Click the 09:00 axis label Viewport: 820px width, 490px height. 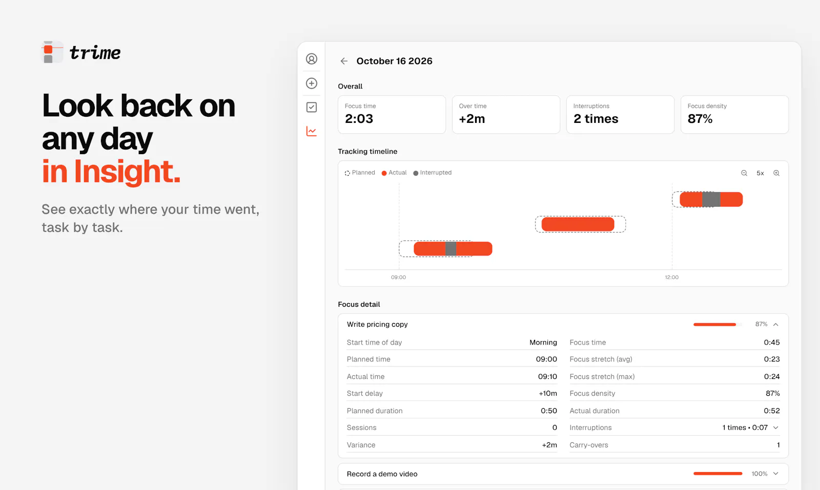pos(398,277)
